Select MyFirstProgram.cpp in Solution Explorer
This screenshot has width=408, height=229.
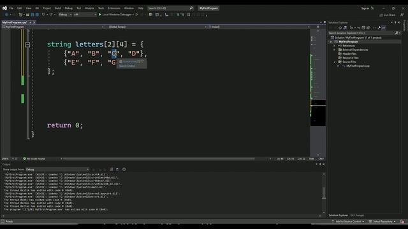(358, 66)
